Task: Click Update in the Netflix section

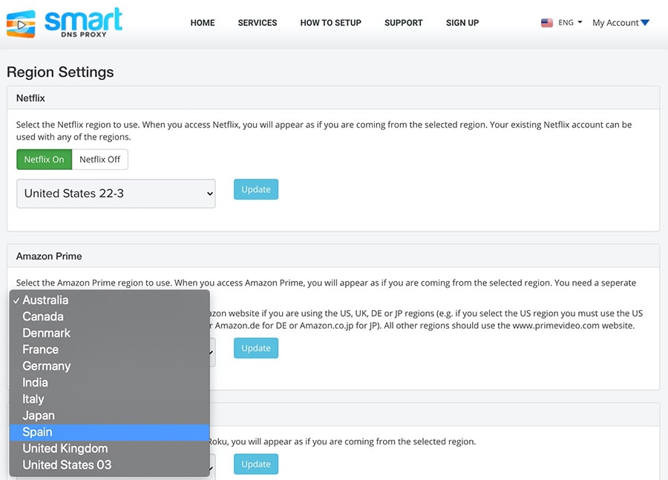Action: 256,189
